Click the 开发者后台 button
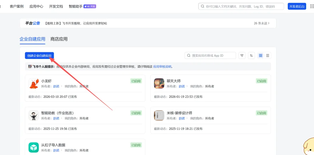 pyautogui.click(x=297, y=6)
